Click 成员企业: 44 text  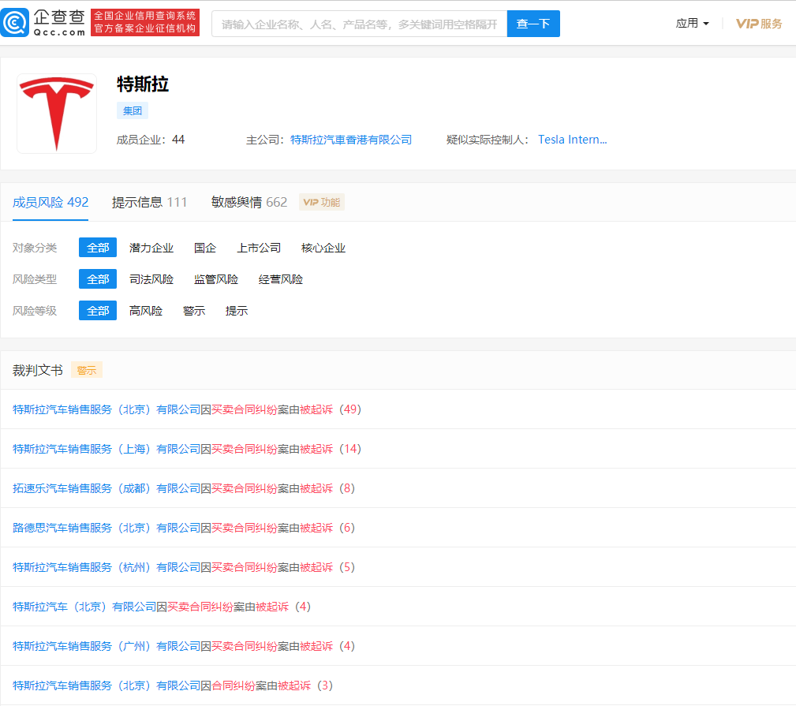[151, 140]
